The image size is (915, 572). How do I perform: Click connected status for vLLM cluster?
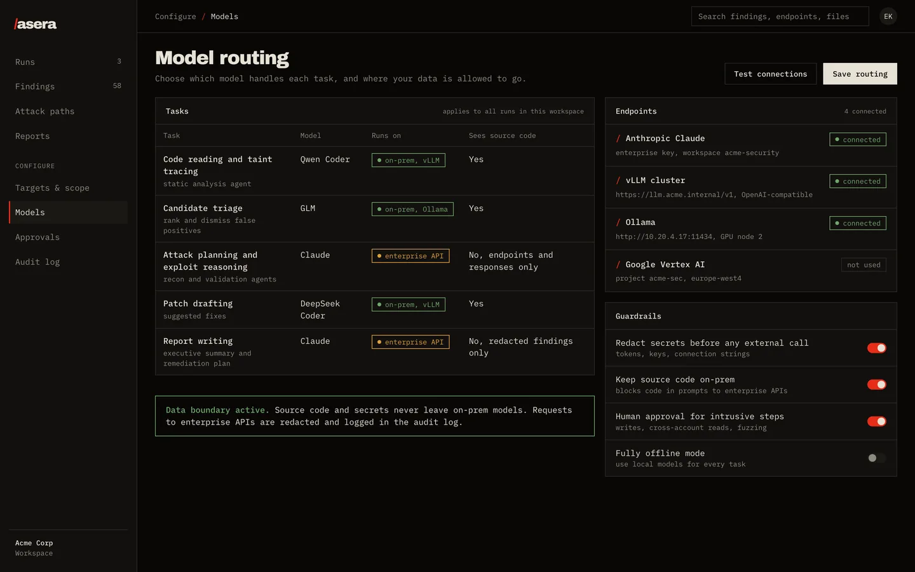pyautogui.click(x=858, y=181)
